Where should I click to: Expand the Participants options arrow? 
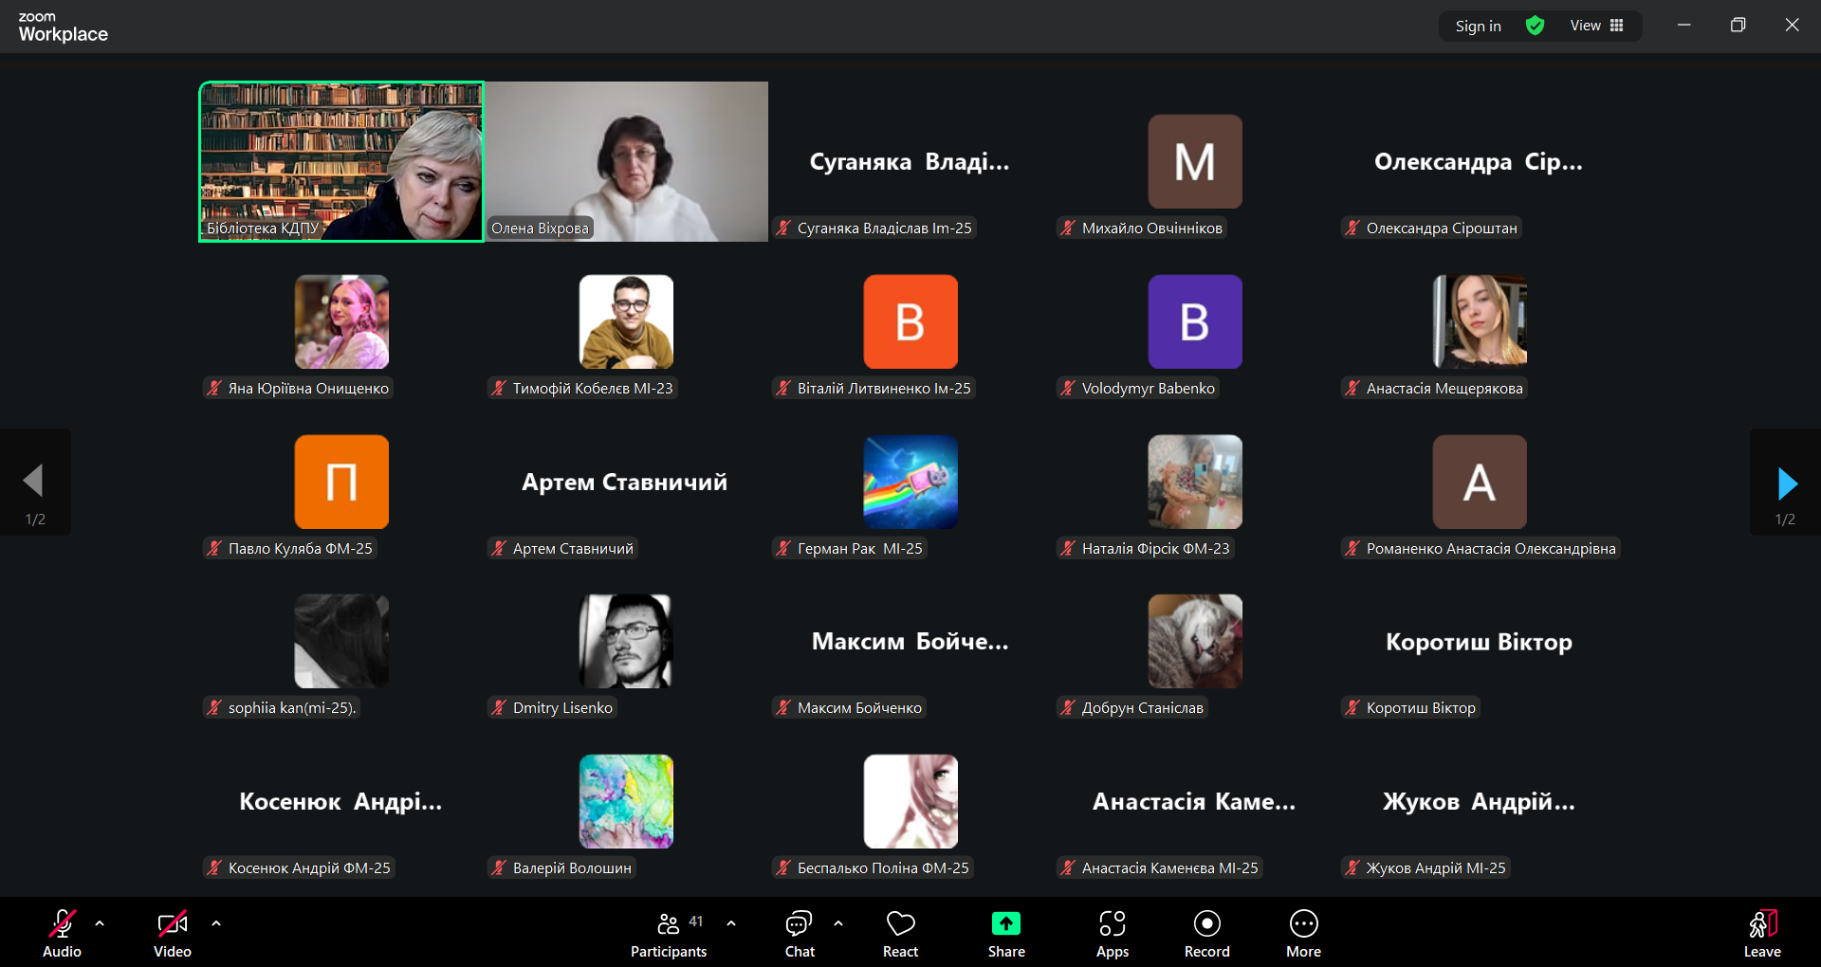731,922
